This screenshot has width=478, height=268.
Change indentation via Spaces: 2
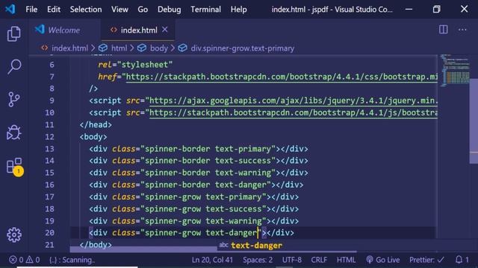click(x=258, y=260)
